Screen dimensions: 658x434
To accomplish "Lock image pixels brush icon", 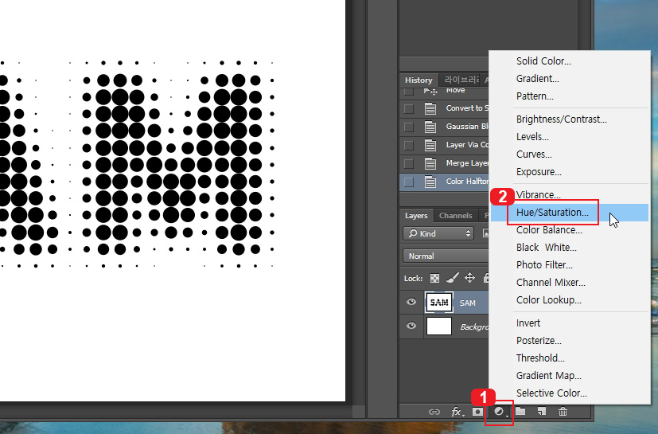I will (453, 278).
